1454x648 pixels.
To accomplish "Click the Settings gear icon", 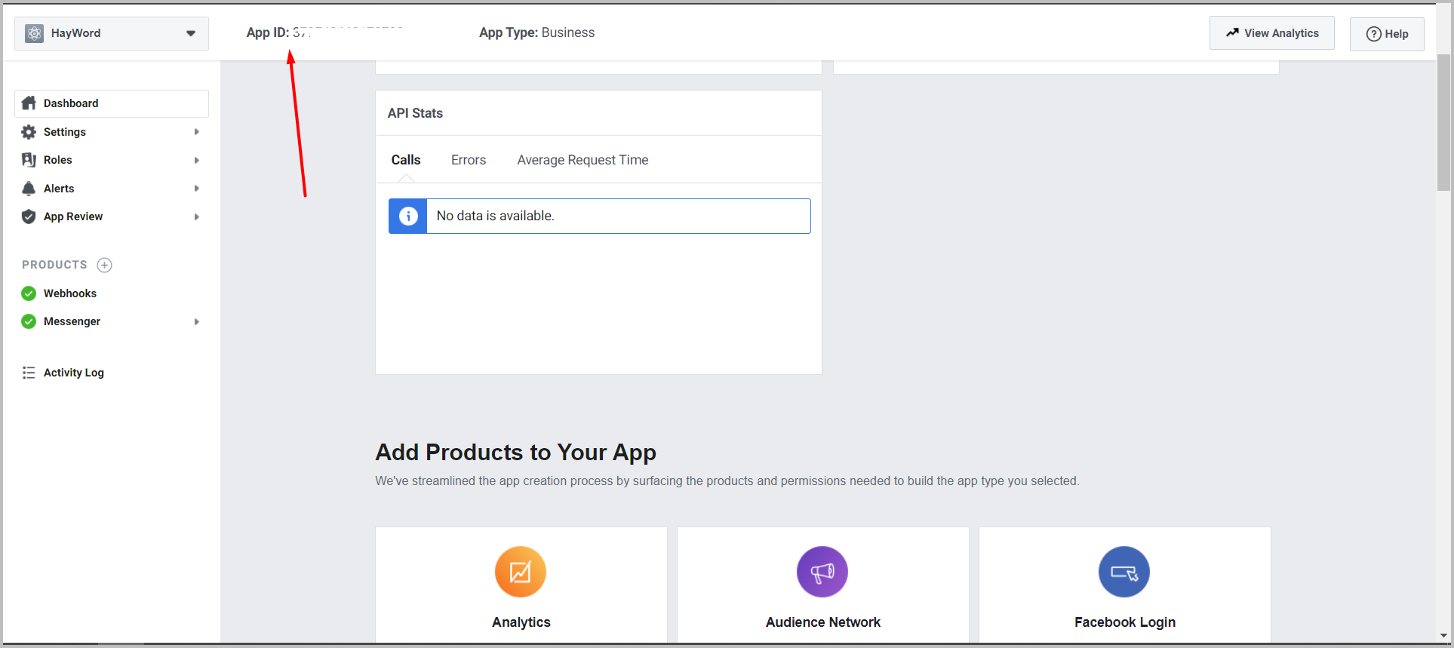I will tap(29, 132).
